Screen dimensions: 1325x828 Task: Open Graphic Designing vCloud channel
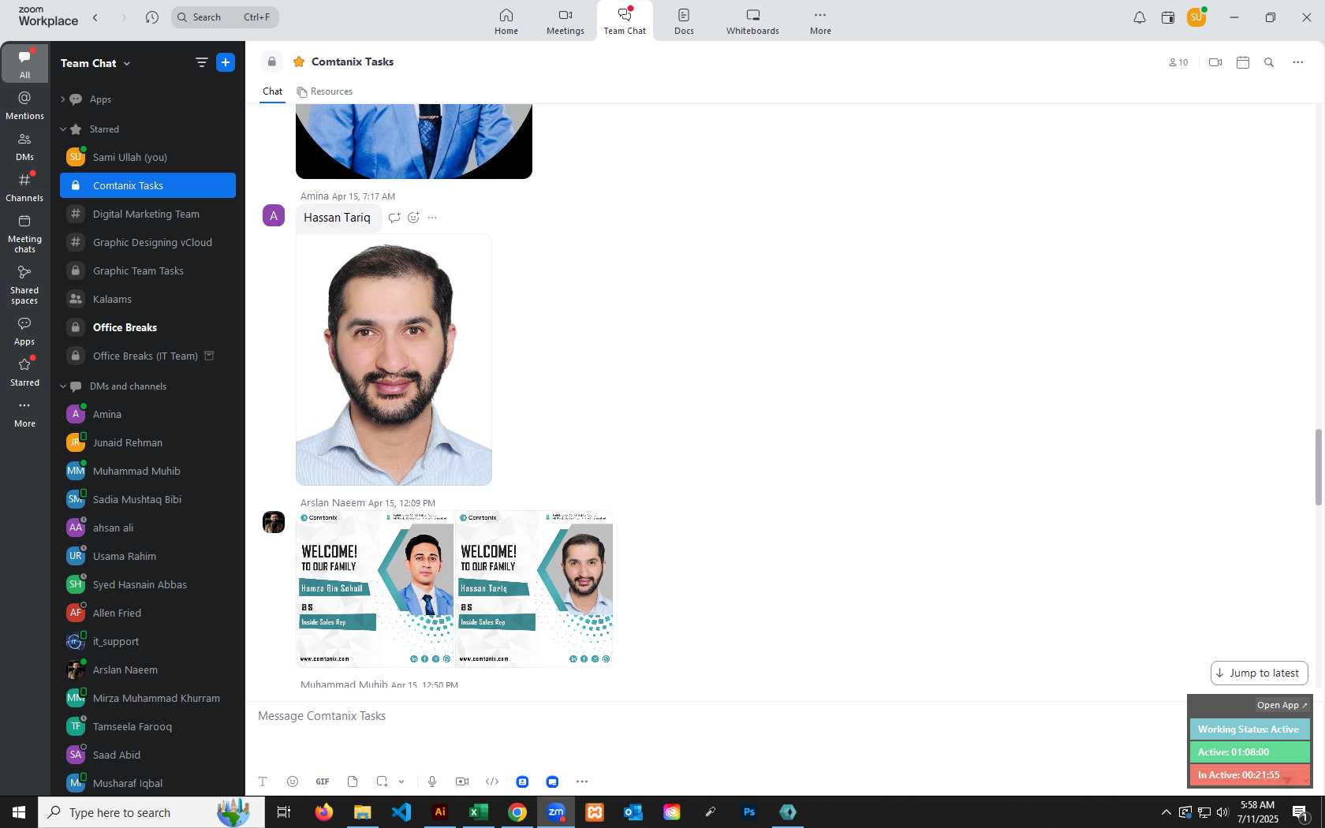pyautogui.click(x=147, y=242)
